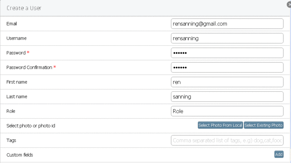Click Select Photo From Local button

[x=220, y=125]
